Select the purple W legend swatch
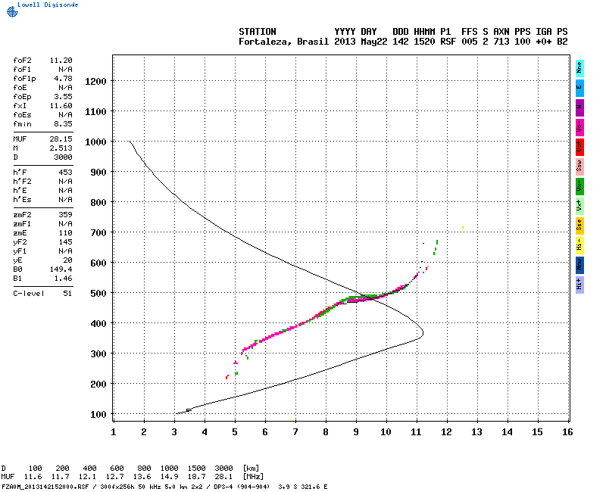The image size is (606, 492). pos(579,107)
